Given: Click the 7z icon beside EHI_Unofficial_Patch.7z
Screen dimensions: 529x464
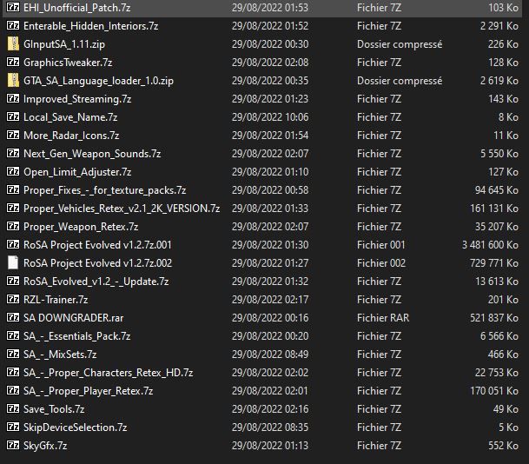Looking at the screenshot, I should tap(13, 7).
